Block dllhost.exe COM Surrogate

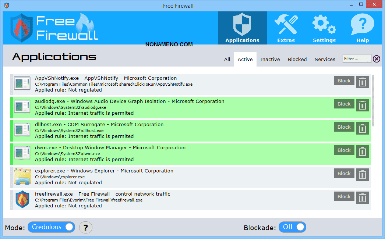coord(344,127)
